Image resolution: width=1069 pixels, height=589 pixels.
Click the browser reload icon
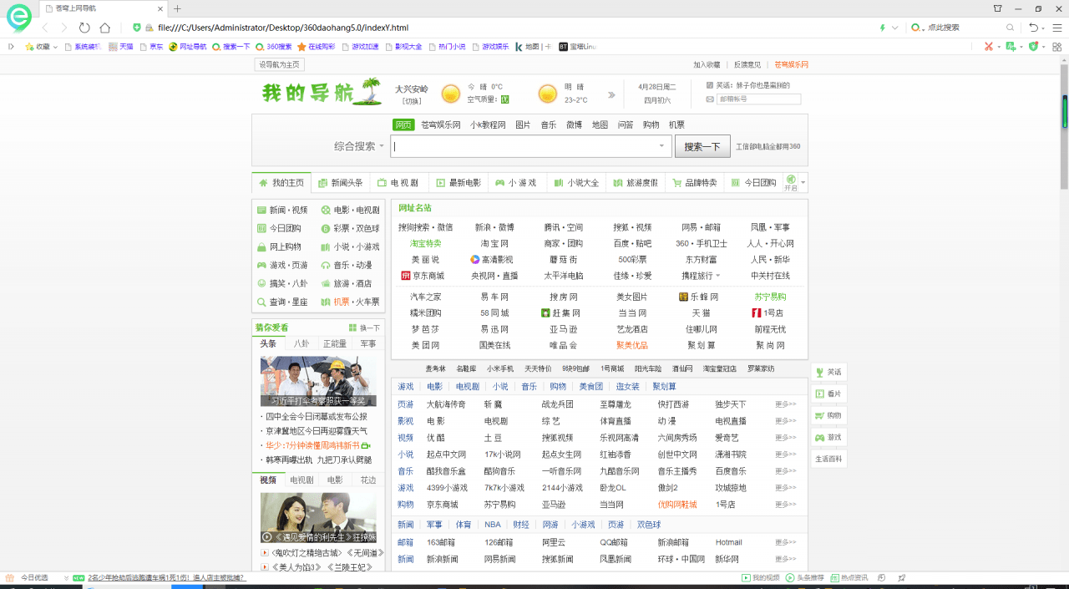pos(84,28)
